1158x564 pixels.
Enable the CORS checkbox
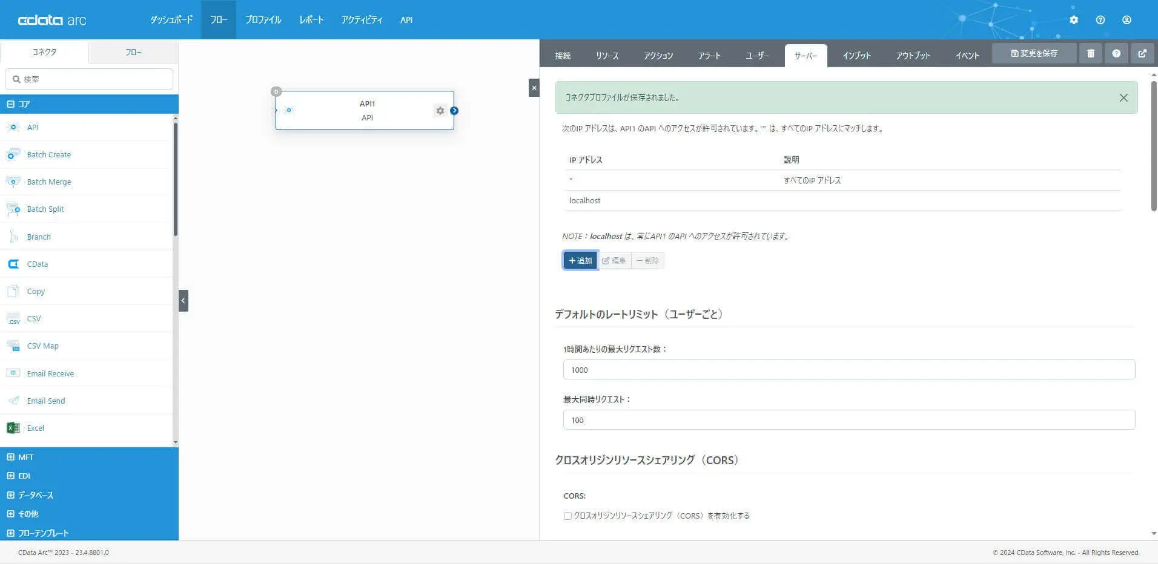(567, 516)
